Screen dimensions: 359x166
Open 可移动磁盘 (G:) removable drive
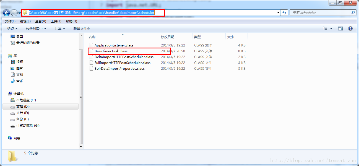point(27,126)
